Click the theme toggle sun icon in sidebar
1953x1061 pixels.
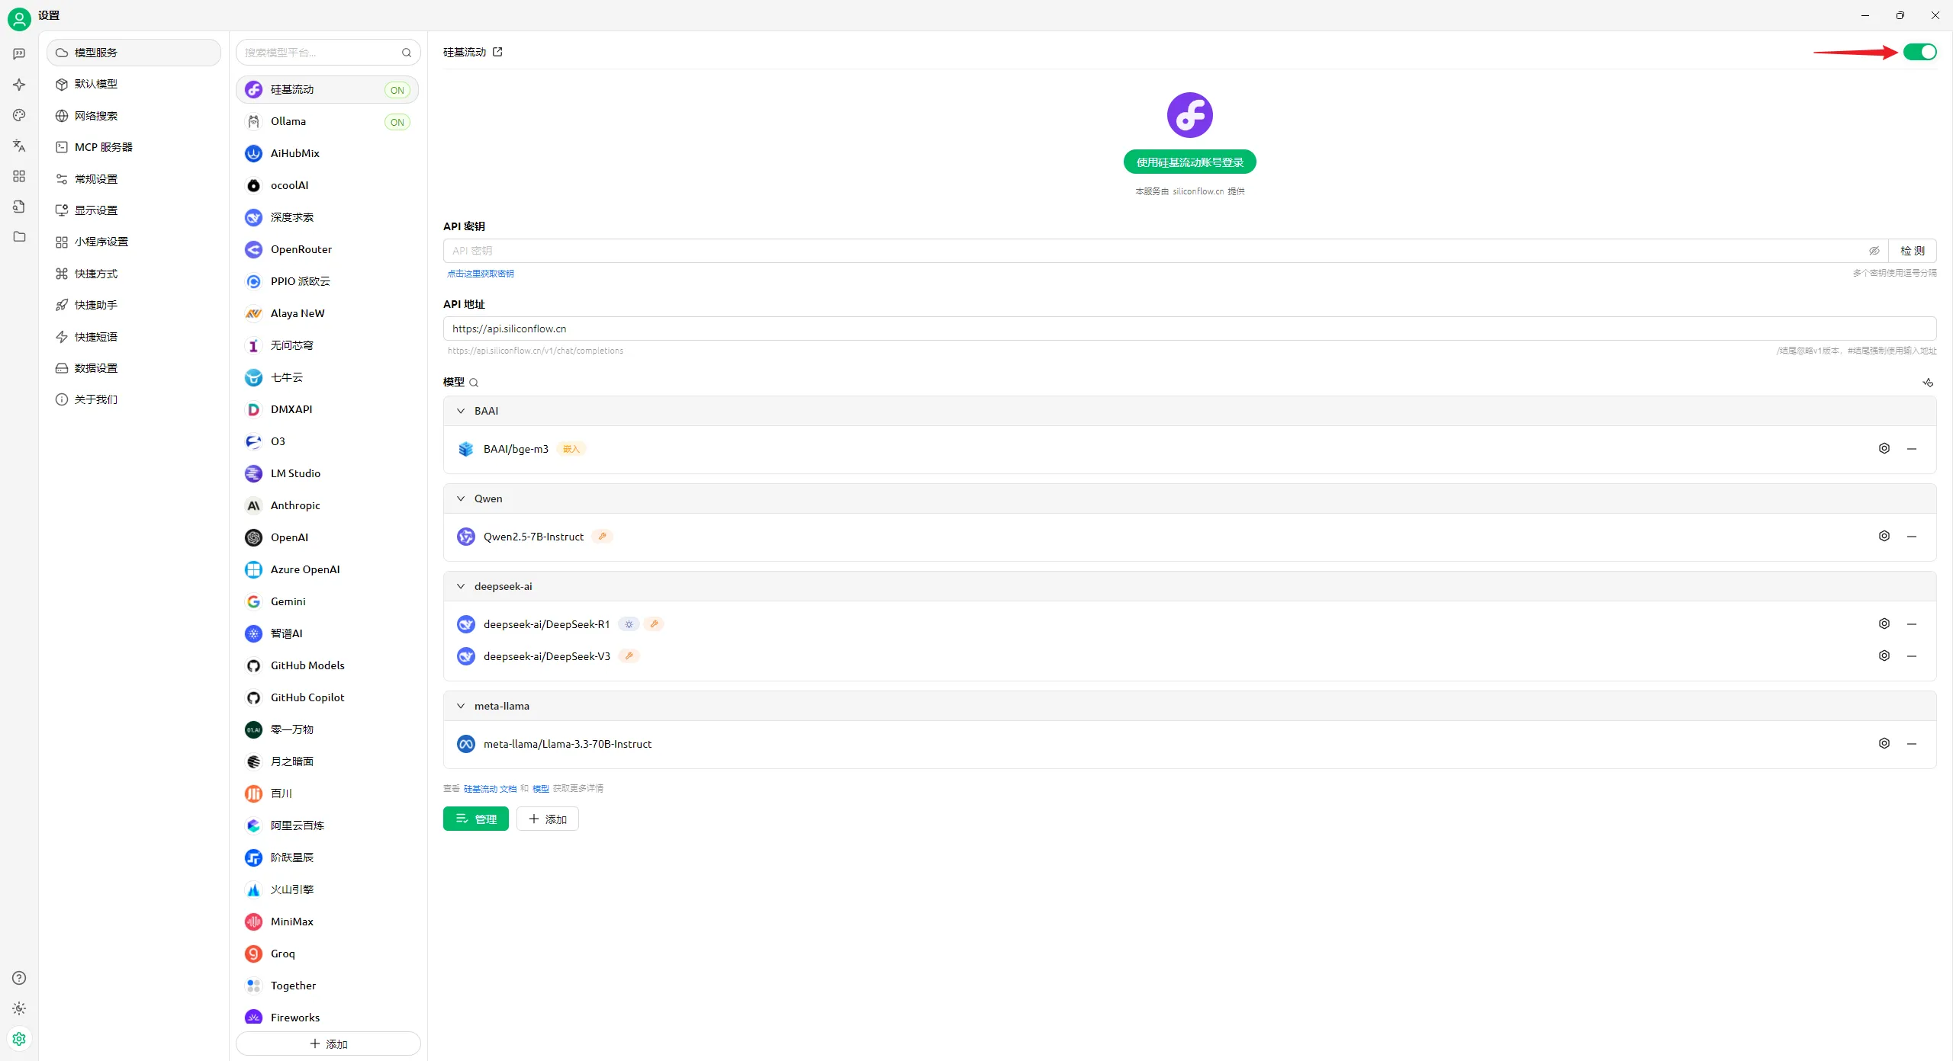pyautogui.click(x=19, y=1008)
